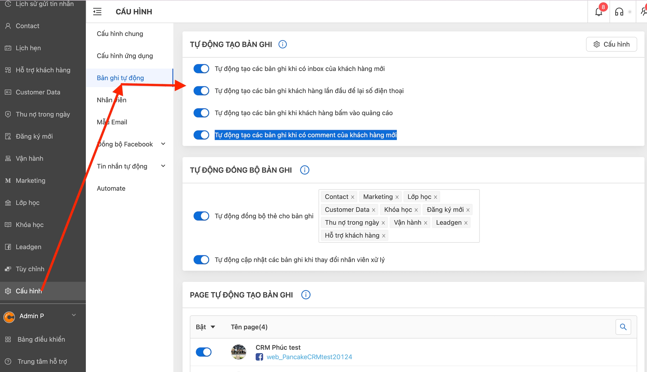The height and width of the screenshot is (372, 647).
Task: Open Facebook icon link for CRM Phúc test
Action: click(259, 357)
